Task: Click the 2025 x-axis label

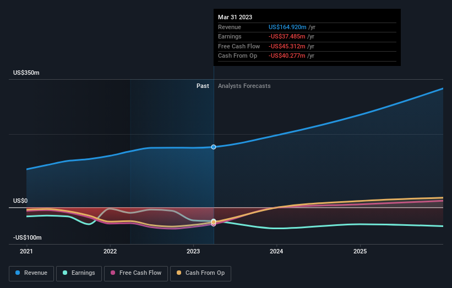Action: pyautogui.click(x=360, y=251)
